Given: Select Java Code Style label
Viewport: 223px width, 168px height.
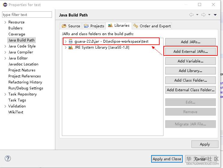Looking at the screenshot, I should 22,46.
